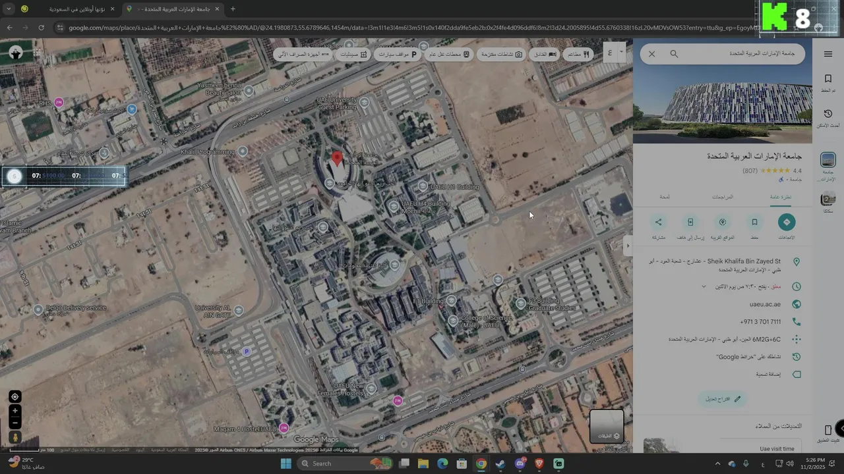Viewport: 844px width, 474px height.
Task: Open the Windows Start menu
Action: click(x=286, y=463)
